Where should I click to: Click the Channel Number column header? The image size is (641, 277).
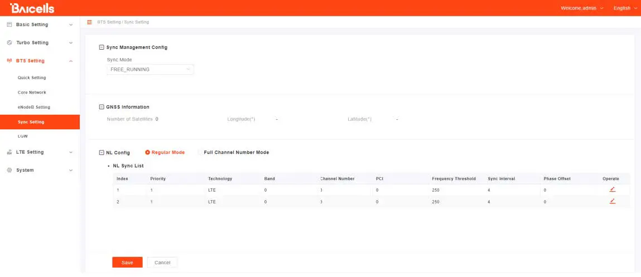[x=338, y=178]
